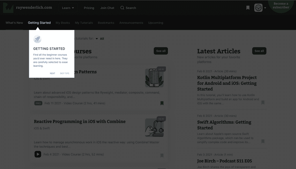Go to the Pricing page

[x=89, y=8]
